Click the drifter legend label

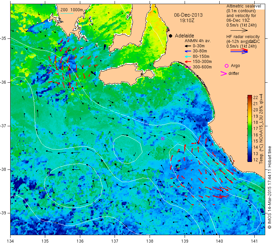234,73
